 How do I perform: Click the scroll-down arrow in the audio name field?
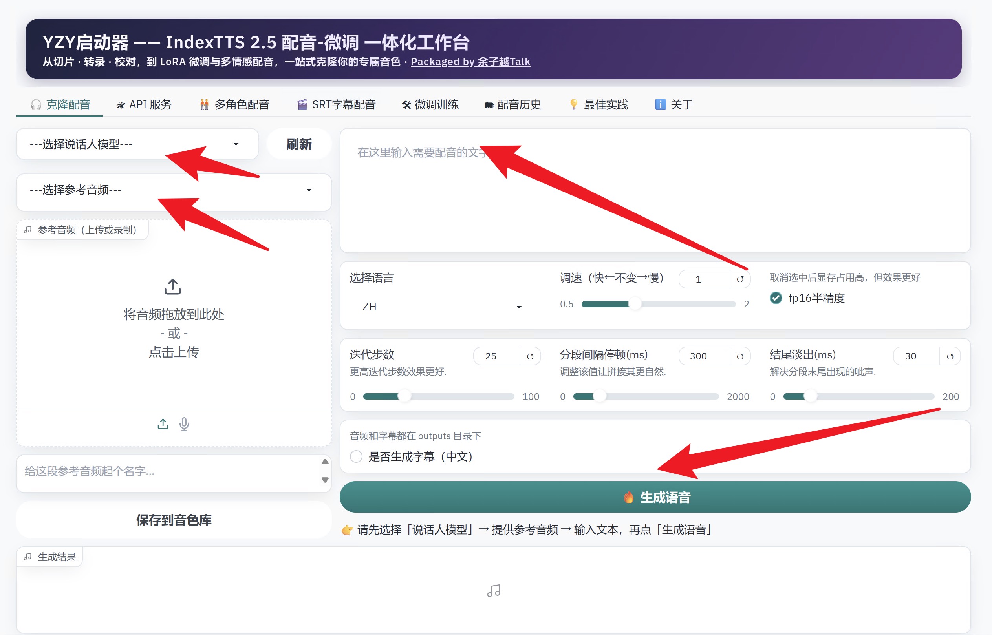(x=325, y=480)
